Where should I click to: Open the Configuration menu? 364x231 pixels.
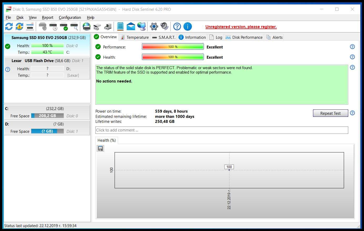pos(70,17)
